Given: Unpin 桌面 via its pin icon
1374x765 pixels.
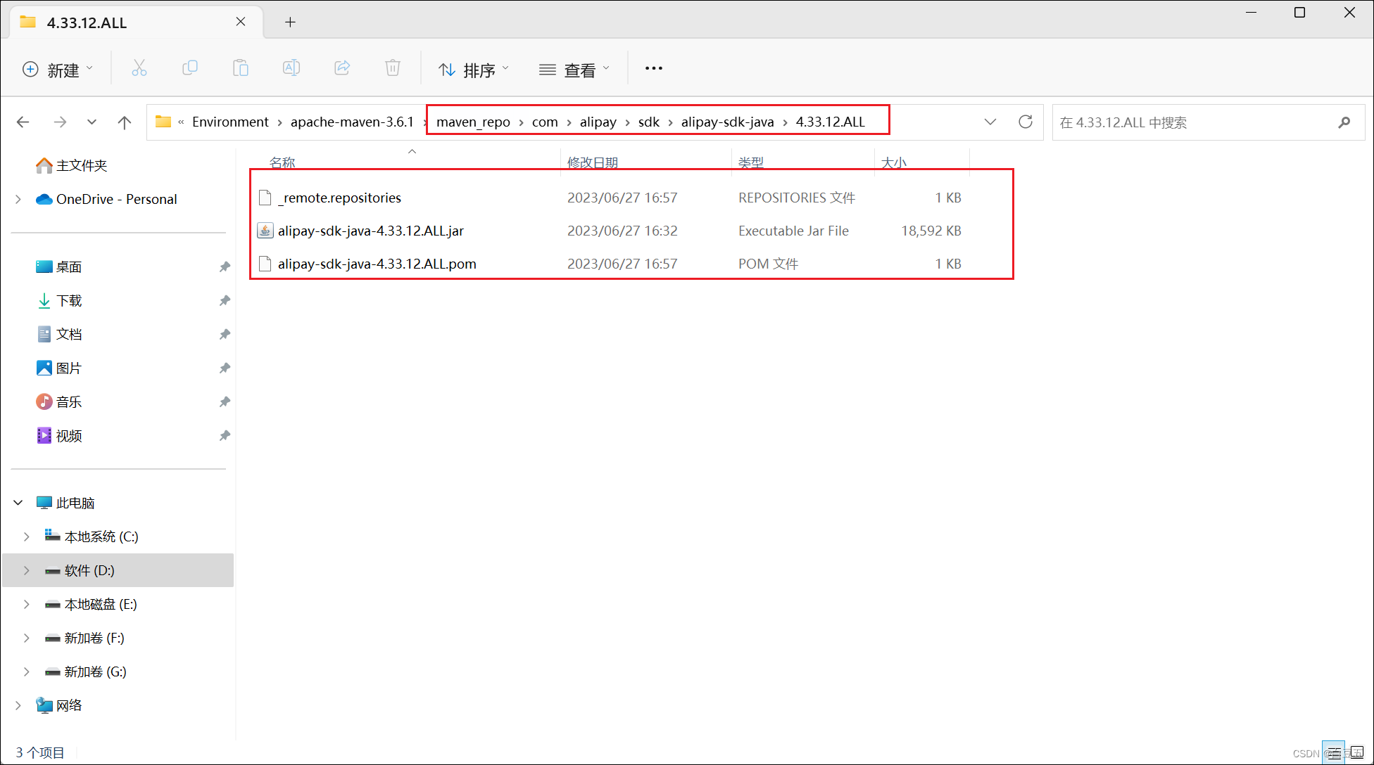Looking at the screenshot, I should tap(225, 266).
